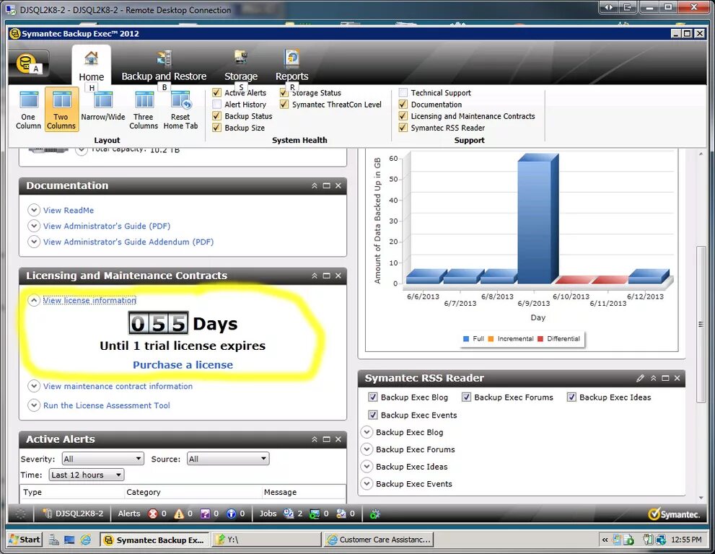Open Time dropdown Last 12 hours
Image resolution: width=715 pixels, height=554 pixels.
pos(86,475)
